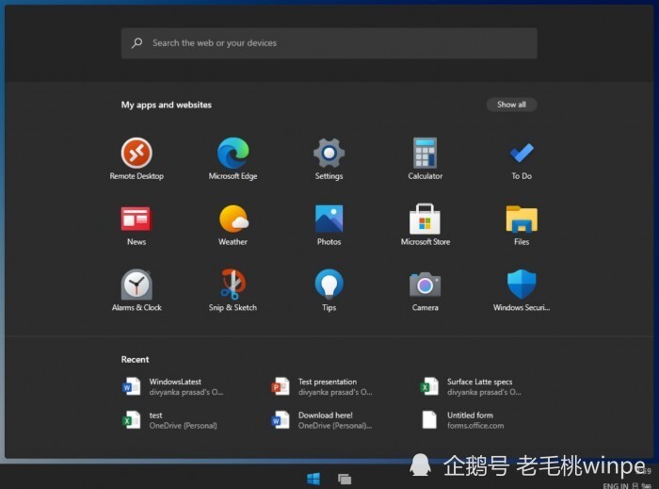Launch Alarms & Clock
This screenshot has width=659, height=489.
pyautogui.click(x=137, y=290)
